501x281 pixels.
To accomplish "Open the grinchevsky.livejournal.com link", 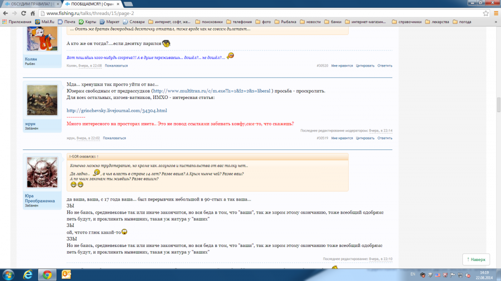I will pyautogui.click(x=116, y=110).
